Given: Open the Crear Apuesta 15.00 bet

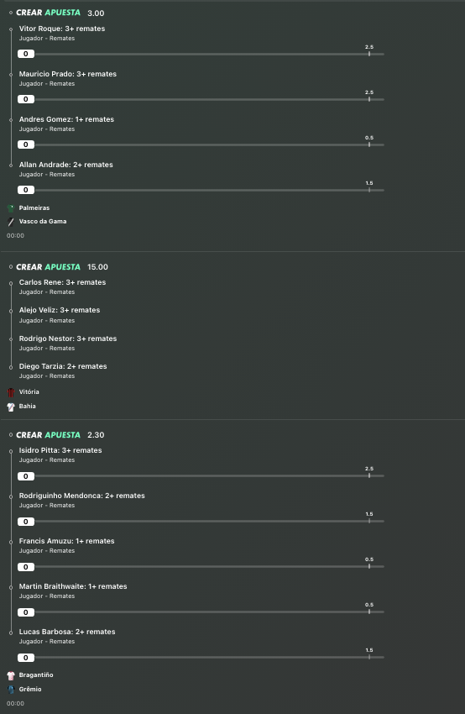Looking at the screenshot, I should click(62, 267).
